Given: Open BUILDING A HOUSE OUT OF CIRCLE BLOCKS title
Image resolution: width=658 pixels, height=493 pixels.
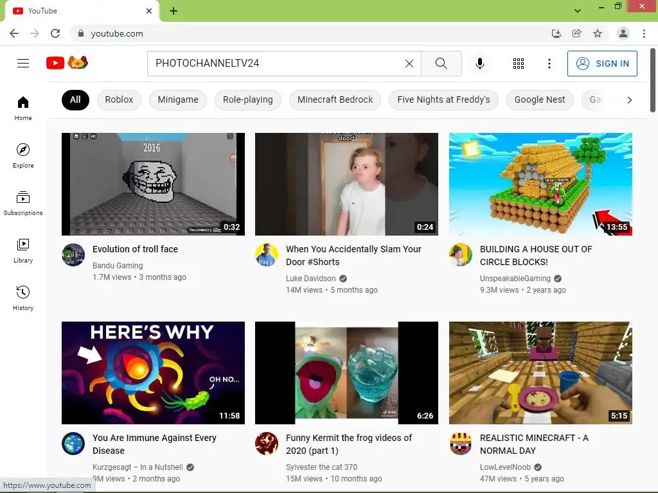Looking at the screenshot, I should [x=536, y=255].
